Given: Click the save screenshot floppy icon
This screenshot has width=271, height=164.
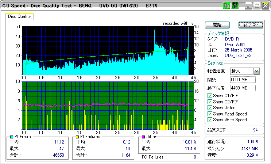Looking at the screenshot, I should [235, 5].
